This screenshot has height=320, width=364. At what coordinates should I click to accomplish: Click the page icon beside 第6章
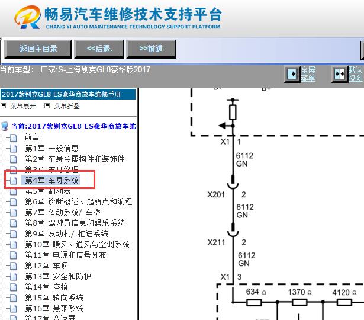pyautogui.click(x=14, y=201)
